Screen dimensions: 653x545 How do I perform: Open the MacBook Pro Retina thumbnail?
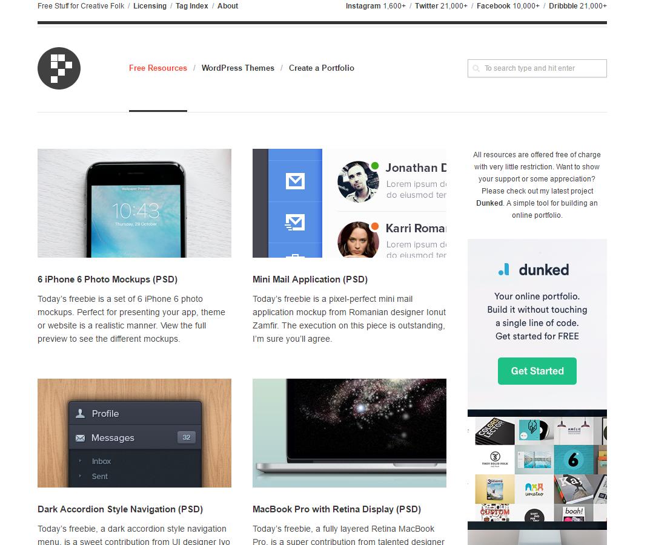pos(350,433)
